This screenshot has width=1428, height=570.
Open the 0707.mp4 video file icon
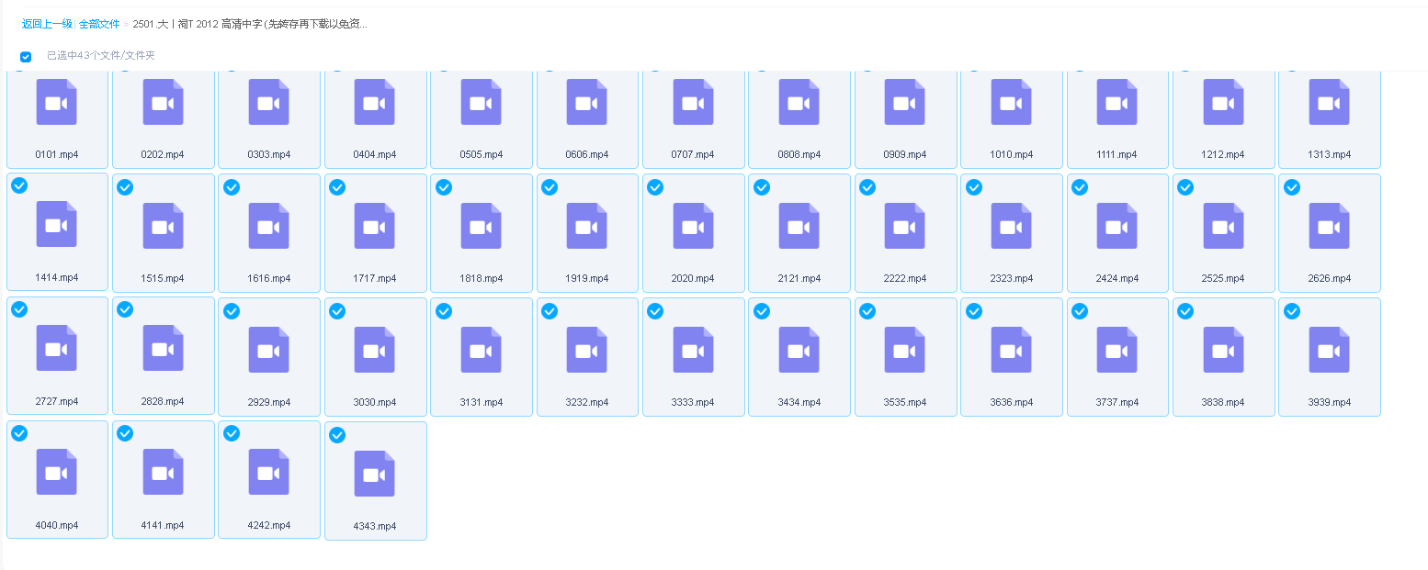[693, 103]
